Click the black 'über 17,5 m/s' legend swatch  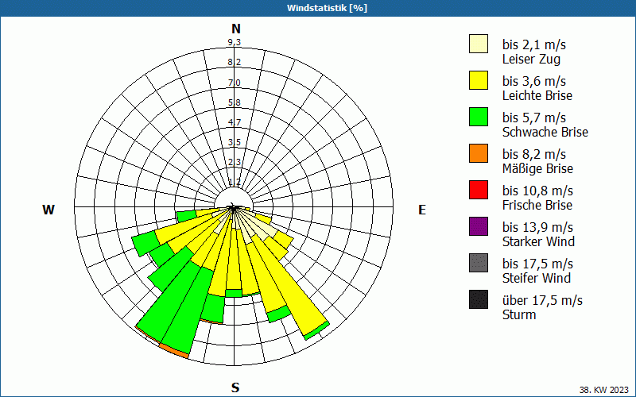479,299
